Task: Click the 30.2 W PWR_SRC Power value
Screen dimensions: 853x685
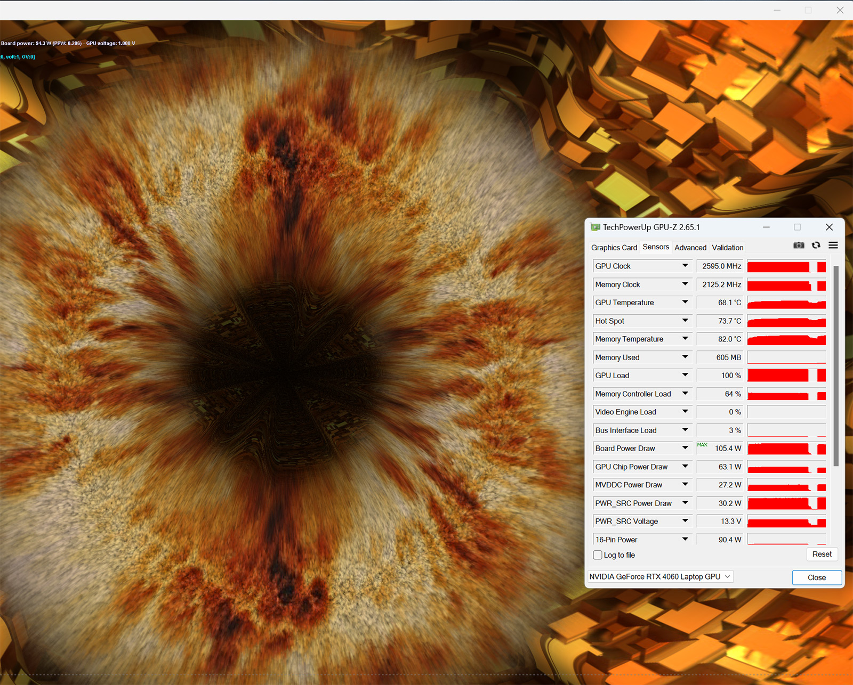Action: [720, 503]
